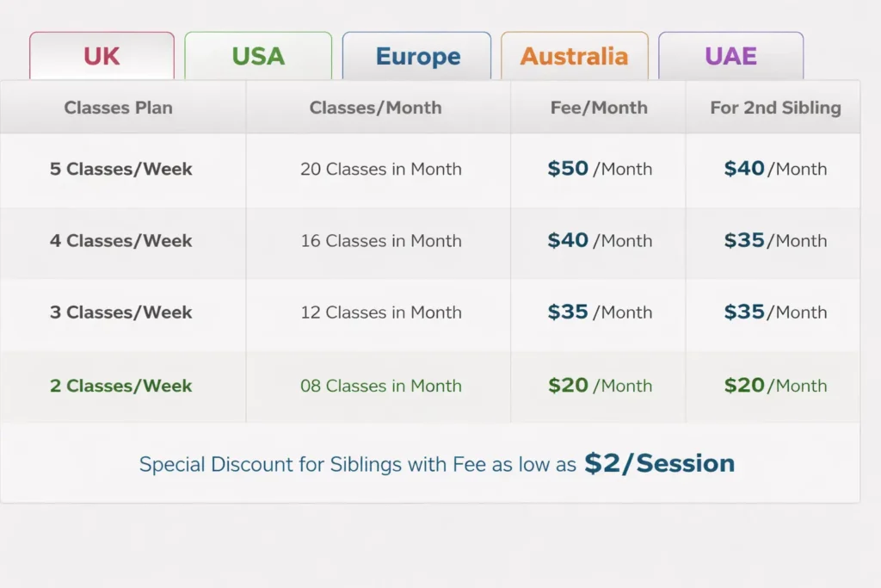The image size is (881, 588).
Task: Click the Fee/Month column header
Action: coord(599,108)
